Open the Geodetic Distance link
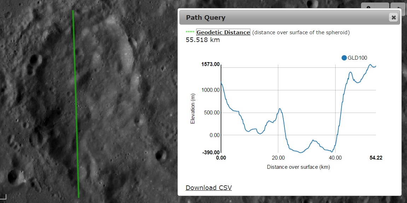Image resolution: width=407 pixels, height=203 pixels. point(223,32)
